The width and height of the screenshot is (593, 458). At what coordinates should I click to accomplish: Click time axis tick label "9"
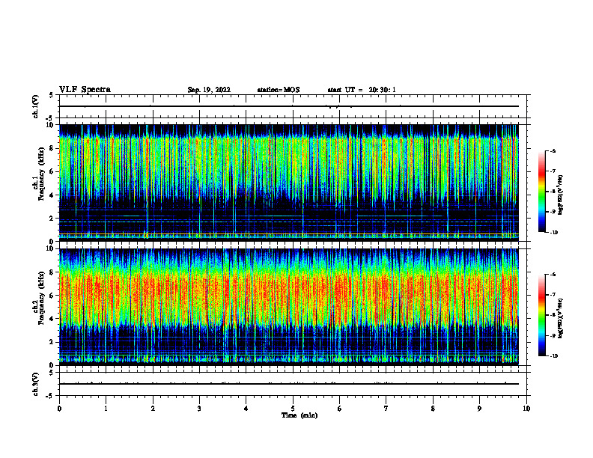[x=479, y=409]
